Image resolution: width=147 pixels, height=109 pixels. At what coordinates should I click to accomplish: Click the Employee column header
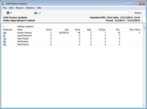(8, 30)
